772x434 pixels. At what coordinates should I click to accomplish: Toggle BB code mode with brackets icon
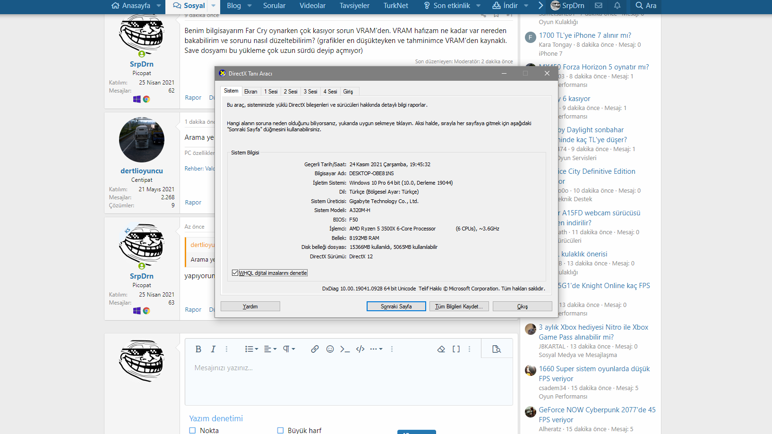tap(456, 349)
